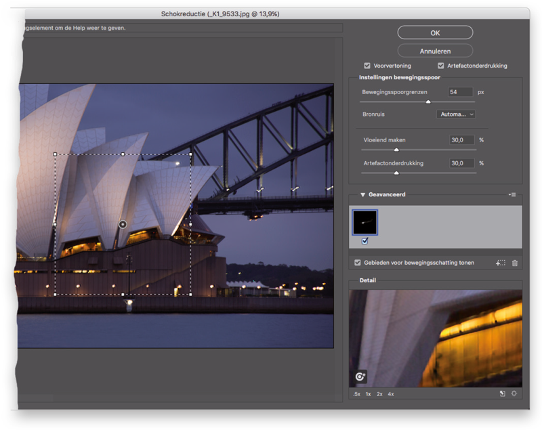Set detail loupe zoom to 1x
This screenshot has height=430, width=542.
tap(369, 394)
